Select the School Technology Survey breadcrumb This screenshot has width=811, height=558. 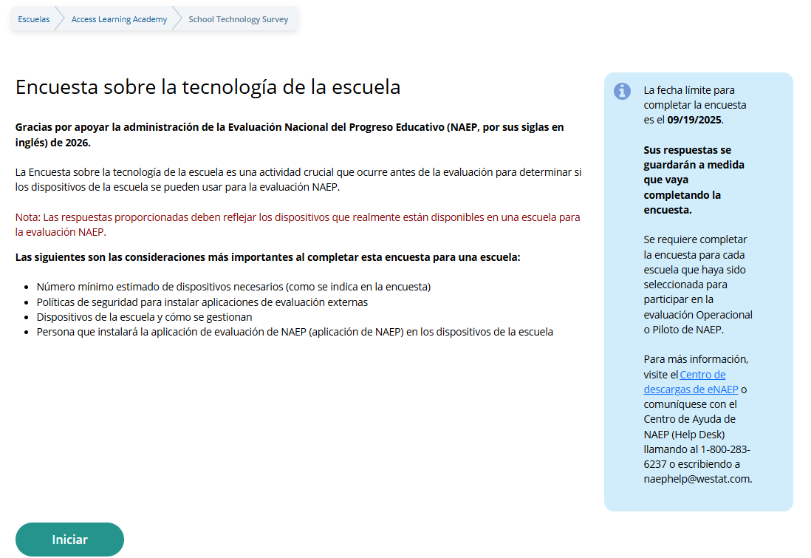point(238,19)
